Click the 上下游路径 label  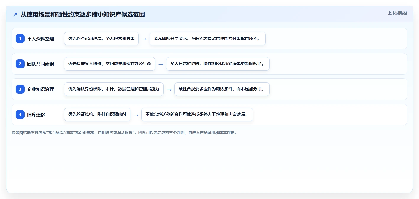point(397,13)
